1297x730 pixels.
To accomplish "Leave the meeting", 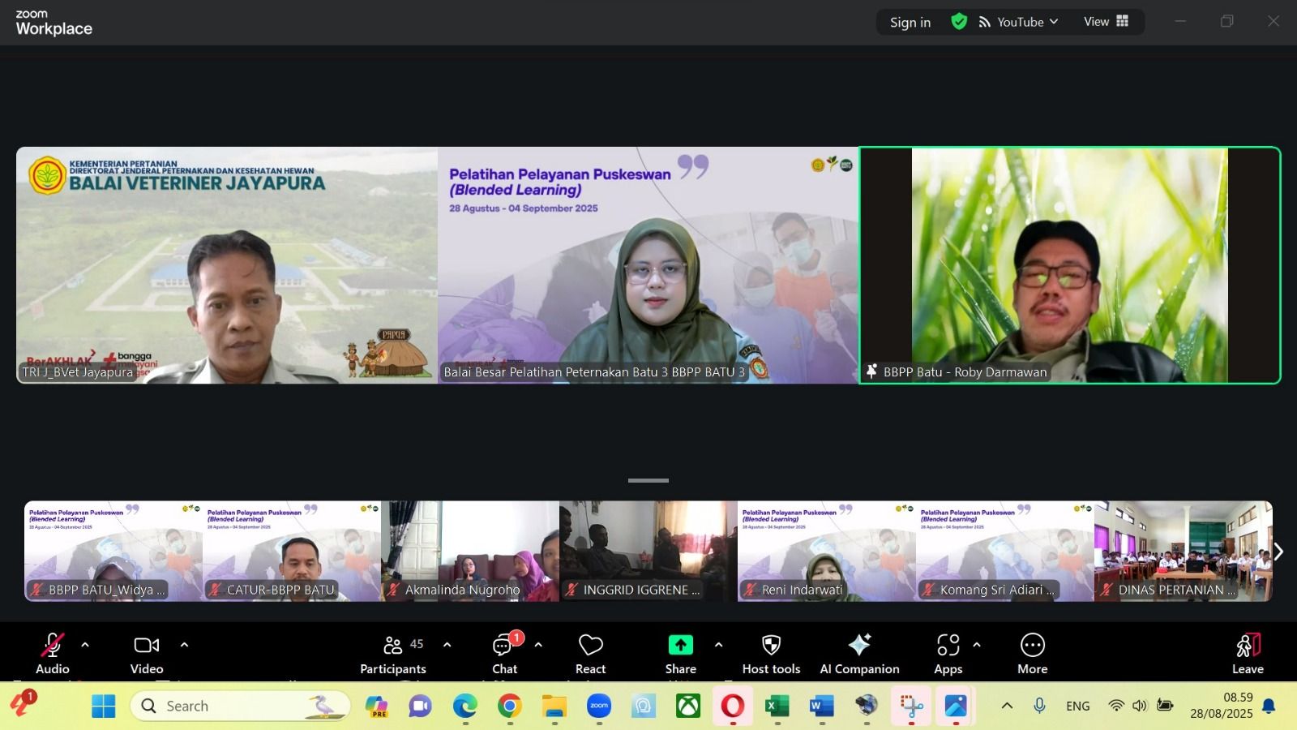I will tap(1248, 653).
